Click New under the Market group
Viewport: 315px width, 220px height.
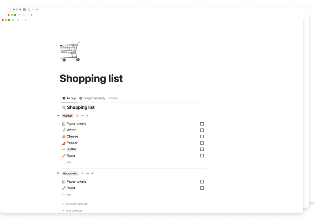tap(67, 162)
